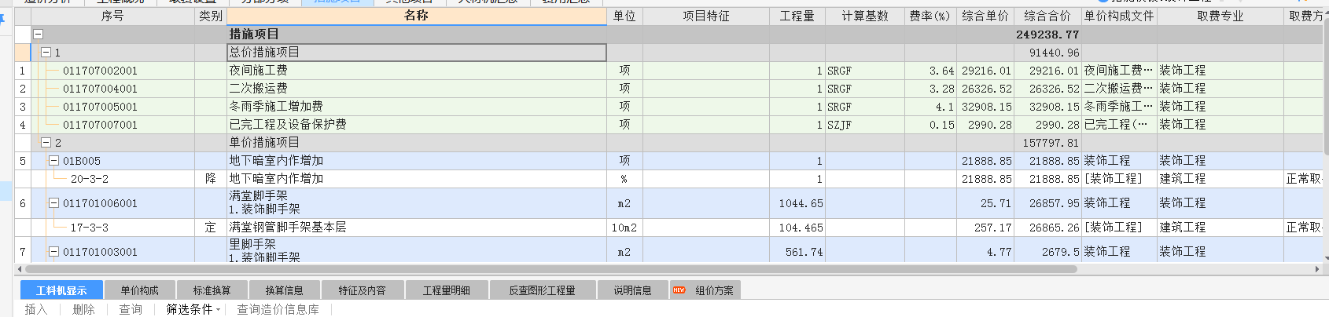Open the 反查图形工程量 tab
This screenshot has height=317, width=1329.
click(542, 290)
